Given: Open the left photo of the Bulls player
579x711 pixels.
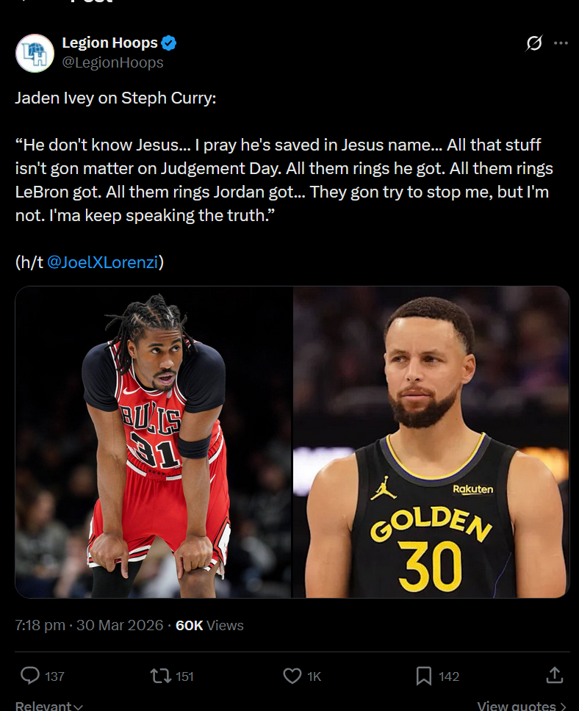Looking at the screenshot, I should [x=153, y=442].
